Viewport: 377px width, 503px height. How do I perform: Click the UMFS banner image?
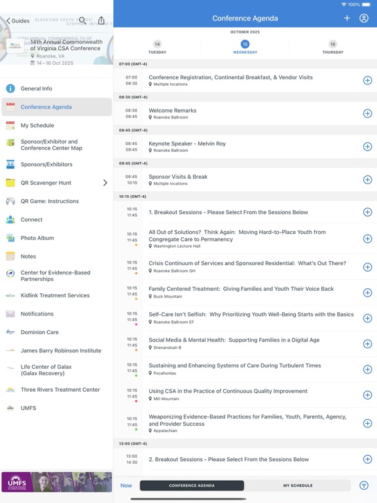pyautogui.click(x=57, y=482)
